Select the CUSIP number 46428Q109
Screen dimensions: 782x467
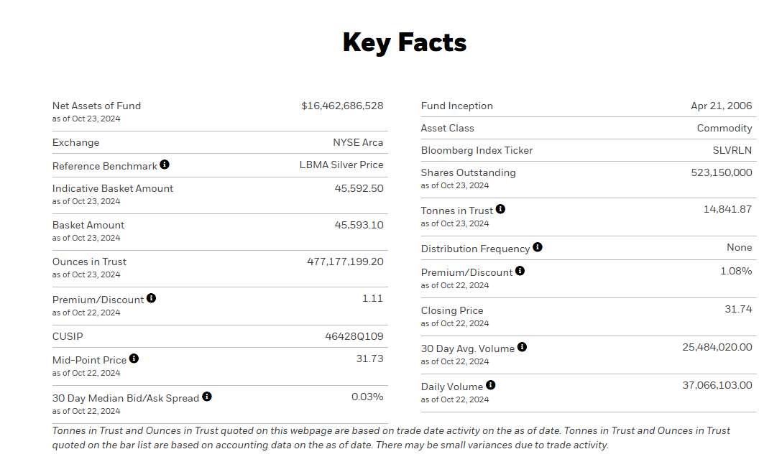click(x=354, y=336)
